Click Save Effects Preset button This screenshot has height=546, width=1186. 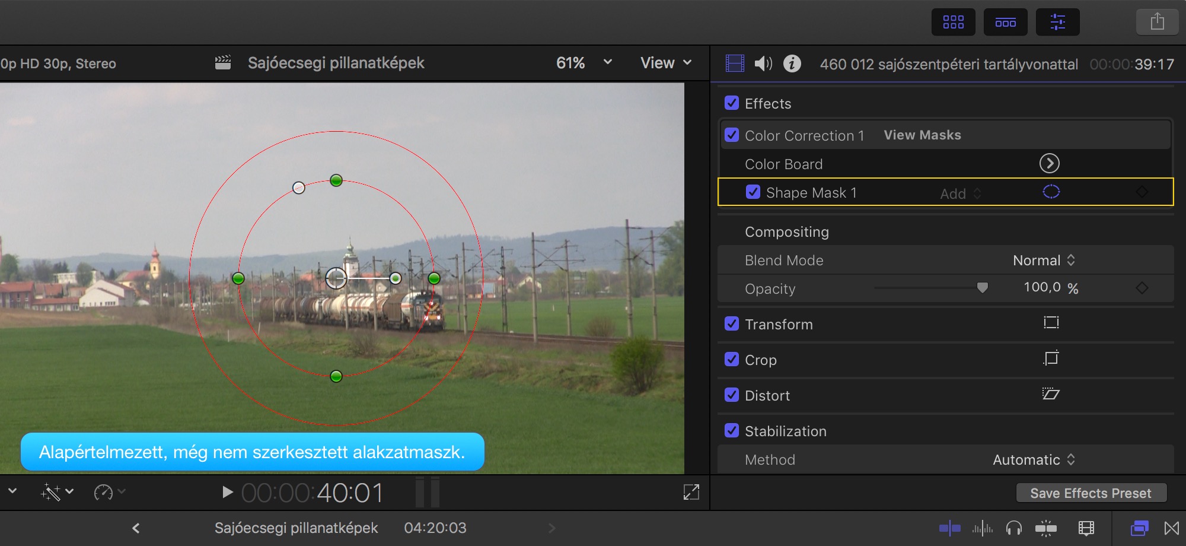tap(1091, 493)
